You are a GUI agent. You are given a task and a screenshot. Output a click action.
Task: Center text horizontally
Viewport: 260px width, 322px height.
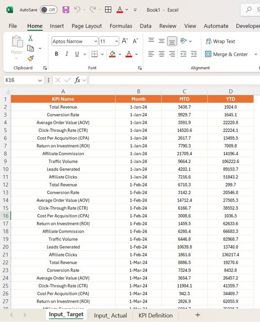(161, 54)
